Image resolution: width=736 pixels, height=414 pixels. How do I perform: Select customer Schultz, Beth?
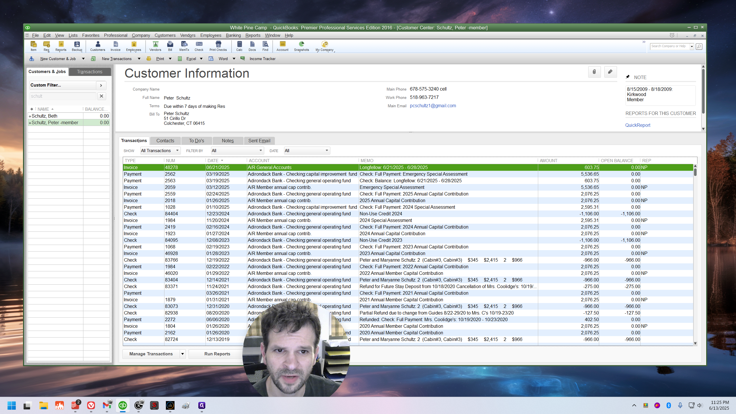pos(69,116)
